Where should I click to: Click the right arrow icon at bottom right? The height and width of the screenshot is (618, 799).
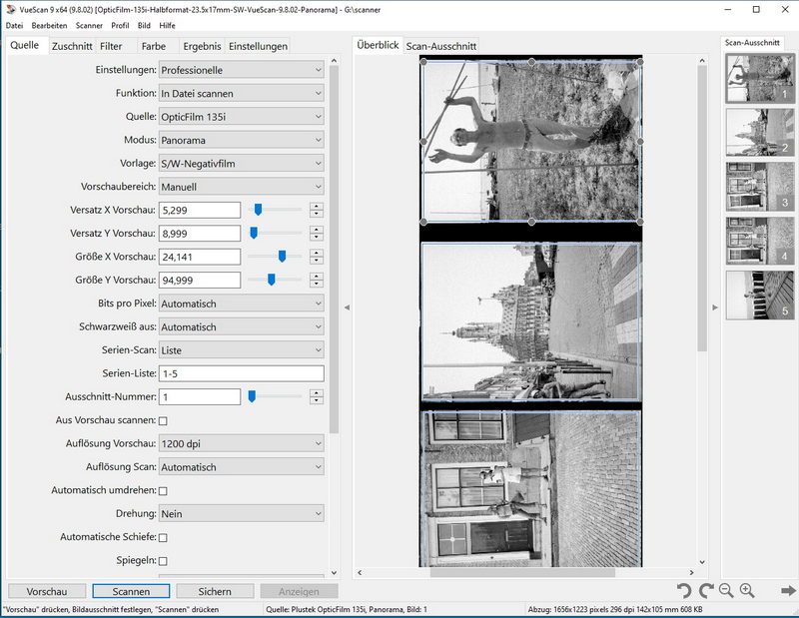tap(788, 591)
